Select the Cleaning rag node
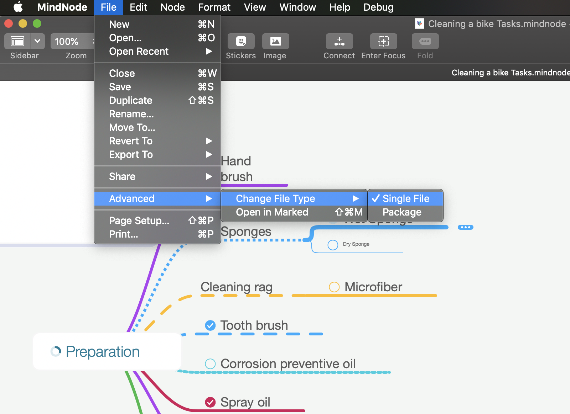This screenshot has height=414, width=570. 237,287
